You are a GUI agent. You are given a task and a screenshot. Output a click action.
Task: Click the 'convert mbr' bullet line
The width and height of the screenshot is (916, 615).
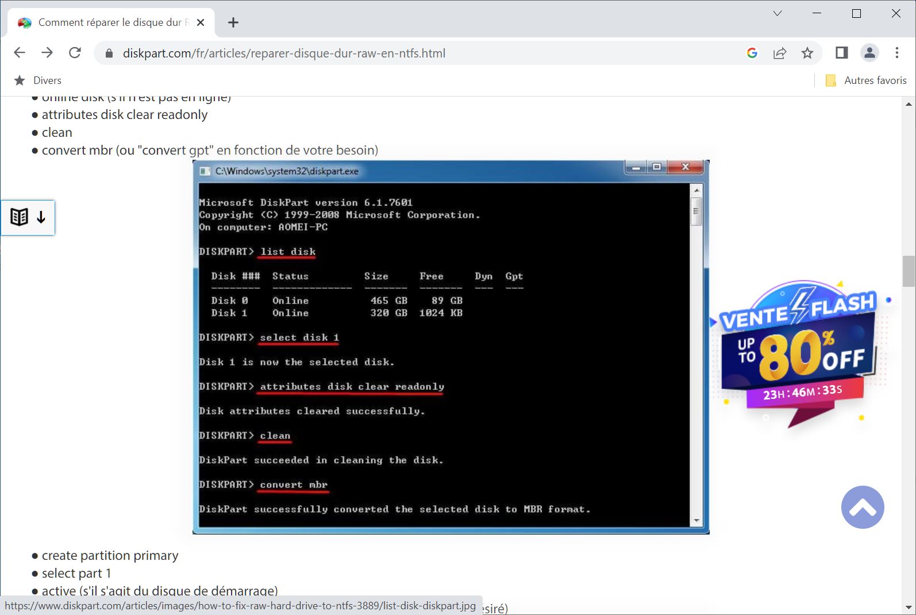point(210,150)
